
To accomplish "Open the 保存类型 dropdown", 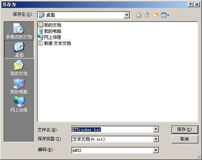I will pos(156,139).
